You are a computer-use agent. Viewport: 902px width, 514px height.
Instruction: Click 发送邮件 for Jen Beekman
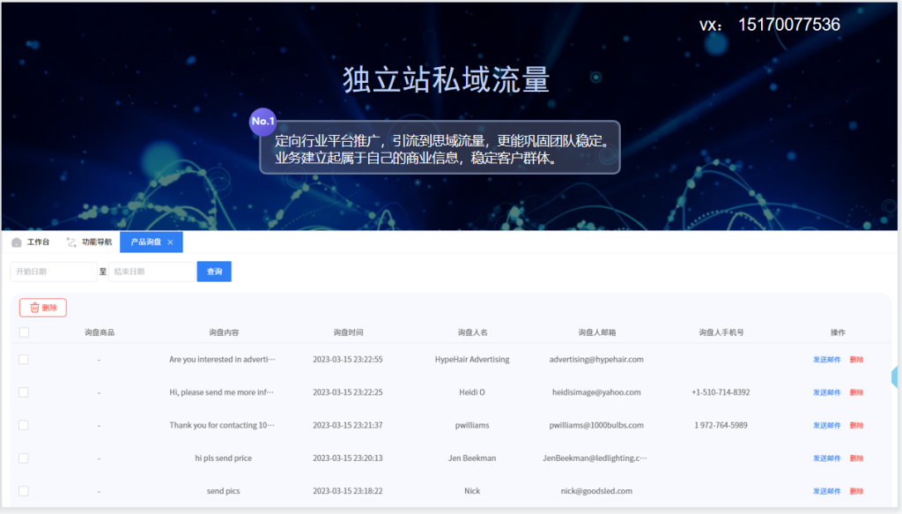(x=826, y=458)
